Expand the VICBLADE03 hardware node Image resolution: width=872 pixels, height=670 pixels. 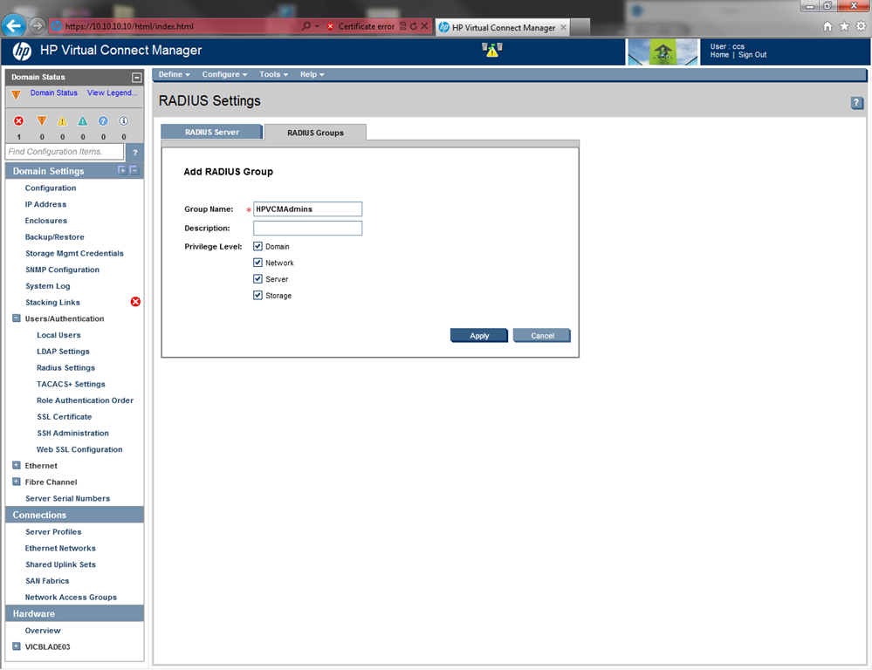coord(16,646)
